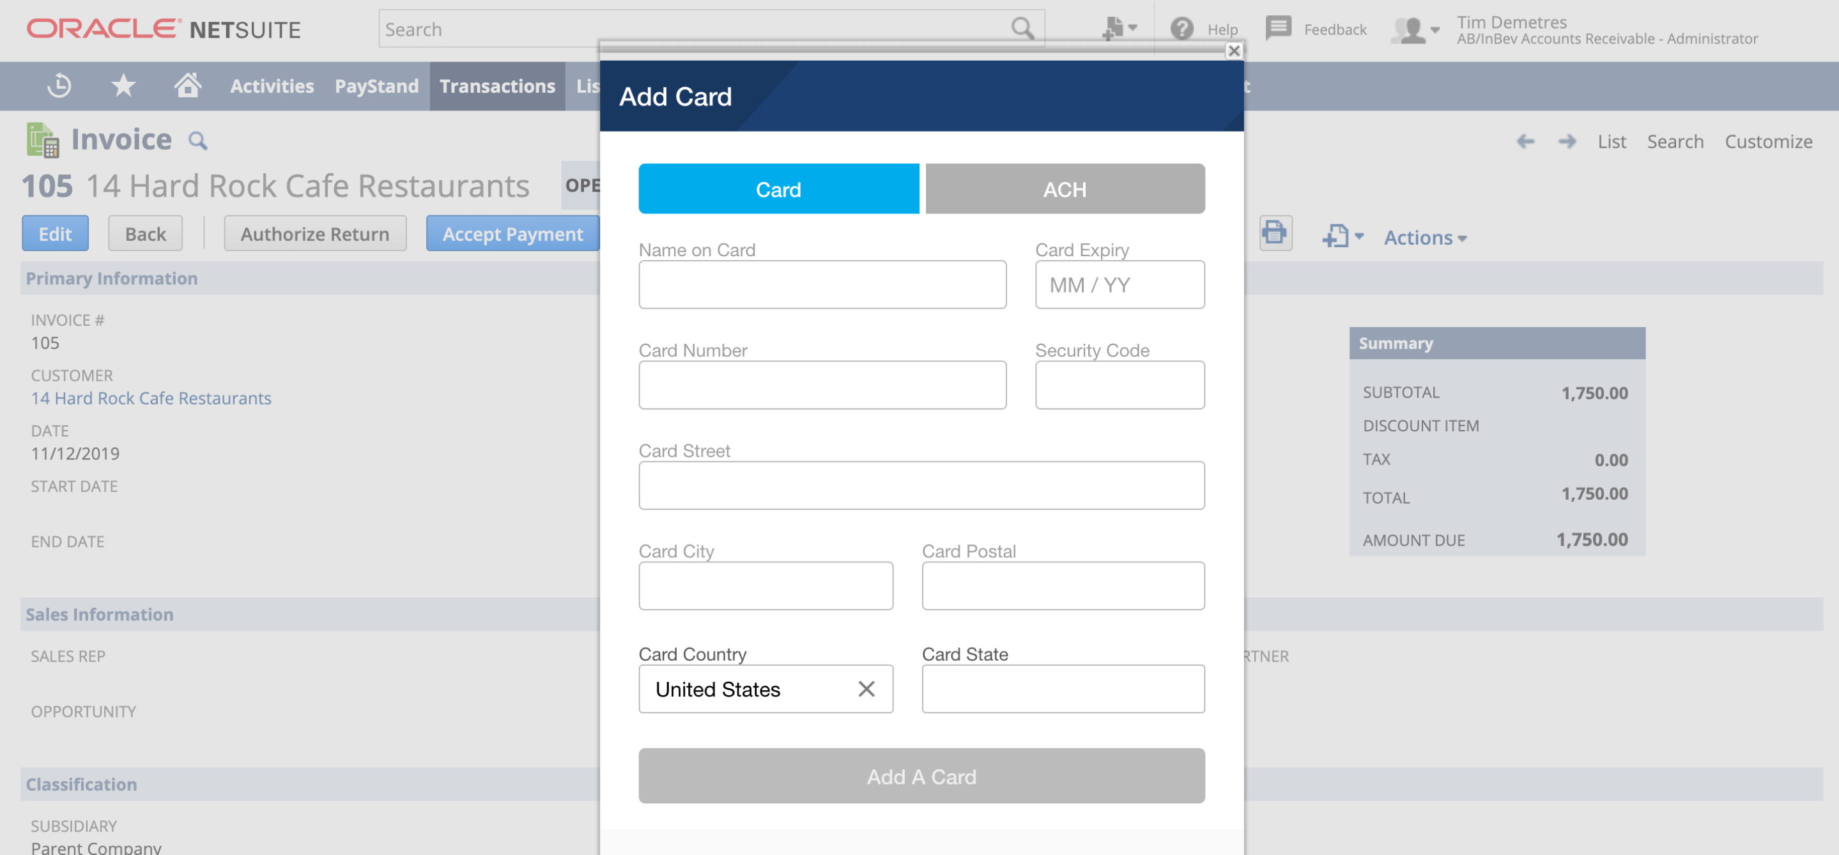Open the PayStand menu

click(376, 86)
